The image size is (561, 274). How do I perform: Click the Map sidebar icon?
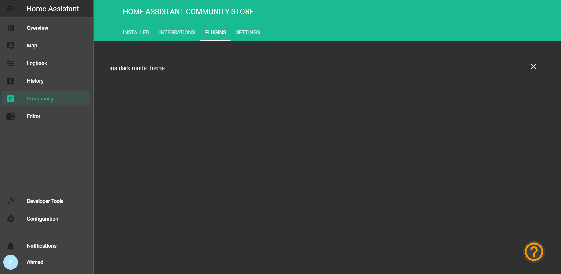tap(11, 45)
